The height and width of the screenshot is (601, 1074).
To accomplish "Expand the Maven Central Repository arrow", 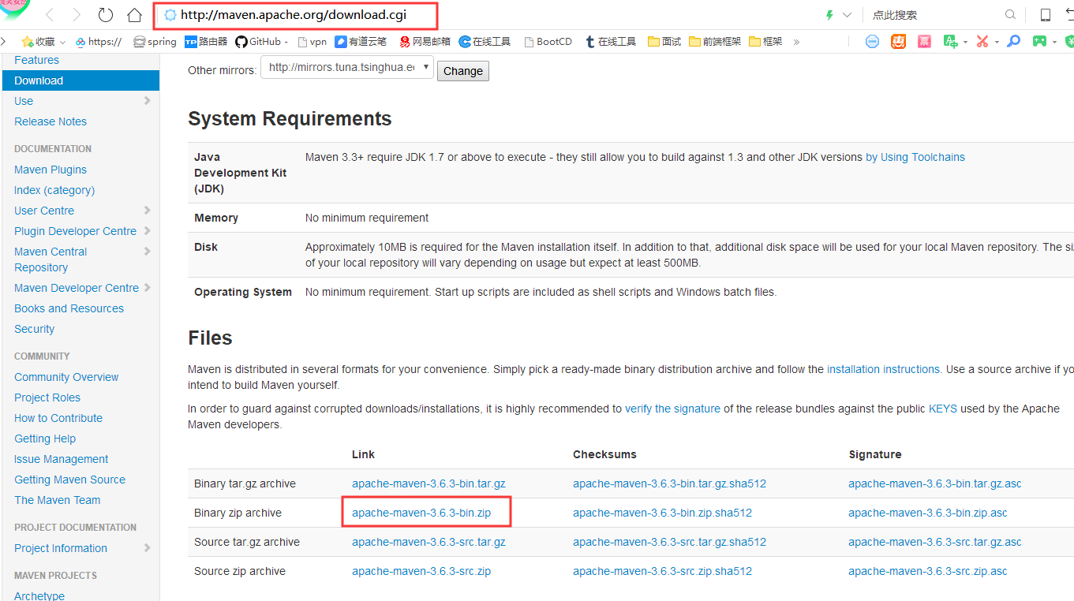I will coord(147,251).
